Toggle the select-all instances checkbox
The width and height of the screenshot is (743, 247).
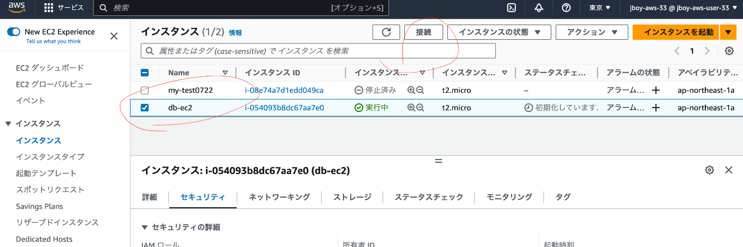[144, 73]
